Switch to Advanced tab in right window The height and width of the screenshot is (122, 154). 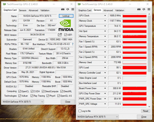[108, 10]
